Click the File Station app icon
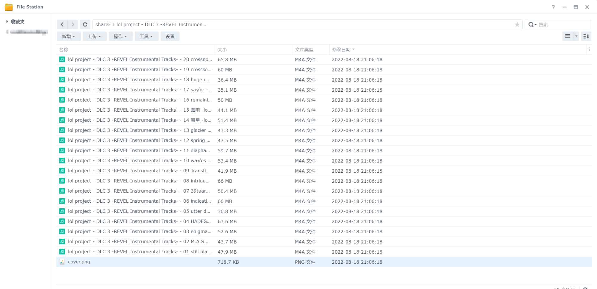 pyautogui.click(x=9, y=7)
